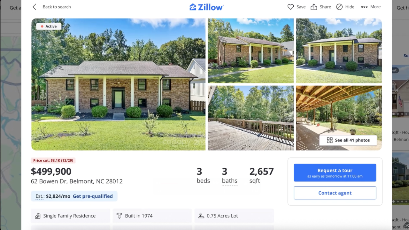The height and width of the screenshot is (230, 409).
Task: Save listing with the heart icon
Action: [x=290, y=7]
